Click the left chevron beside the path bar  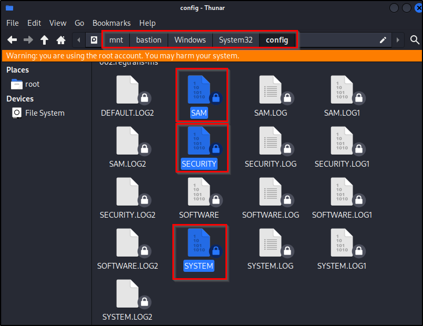(80, 39)
